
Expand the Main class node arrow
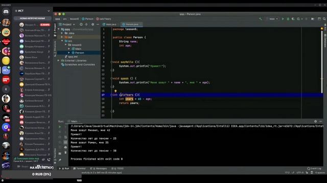tap(69, 49)
